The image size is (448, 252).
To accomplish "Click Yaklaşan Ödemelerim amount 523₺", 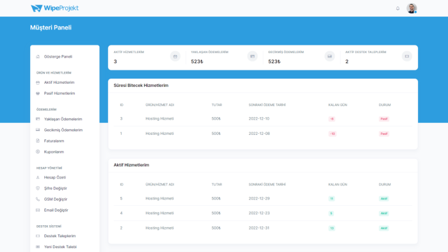I will point(197,61).
